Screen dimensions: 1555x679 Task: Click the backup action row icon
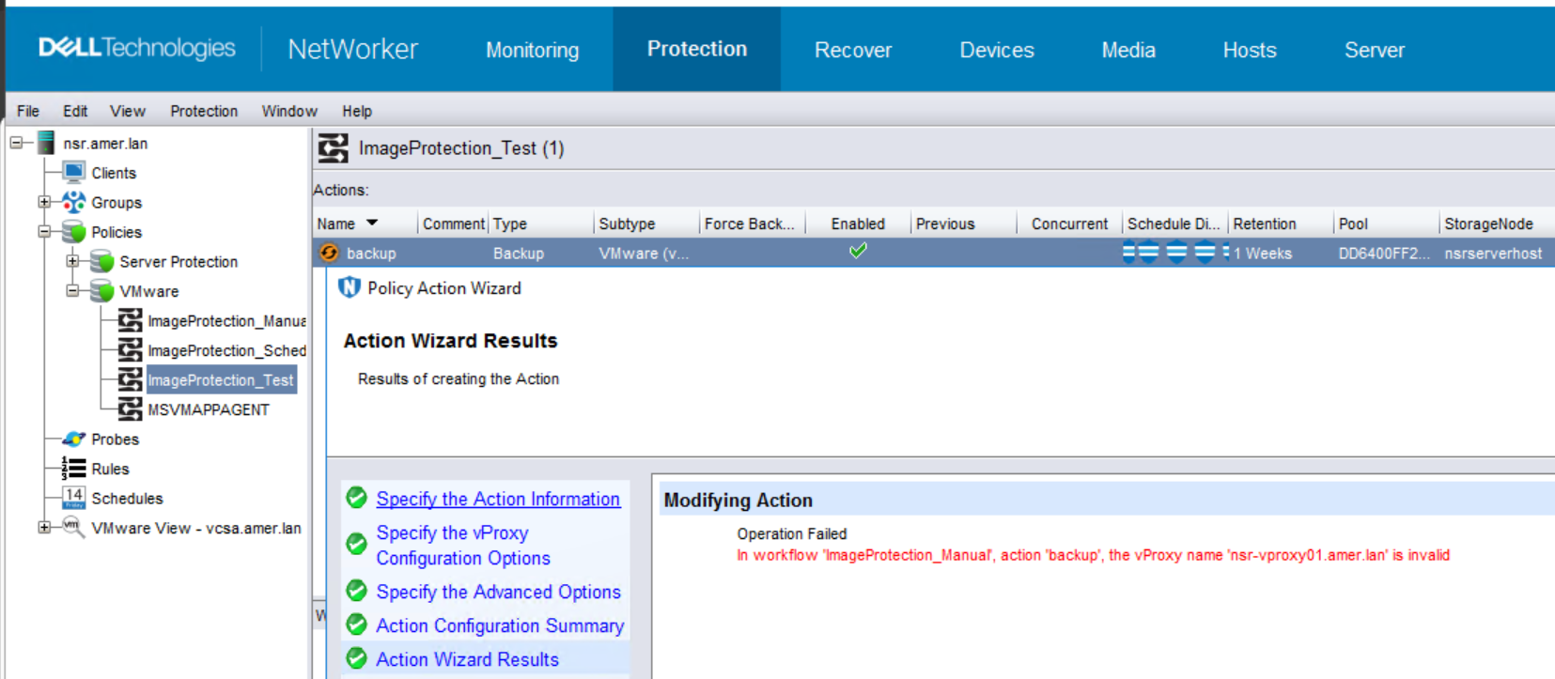329,253
